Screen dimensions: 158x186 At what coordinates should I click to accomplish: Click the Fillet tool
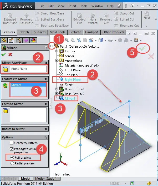pos(147,16)
